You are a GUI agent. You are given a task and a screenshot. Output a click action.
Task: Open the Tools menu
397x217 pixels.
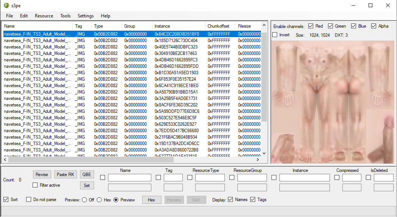click(65, 16)
